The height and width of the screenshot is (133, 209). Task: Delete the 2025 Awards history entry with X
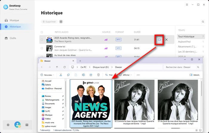tap(166, 40)
